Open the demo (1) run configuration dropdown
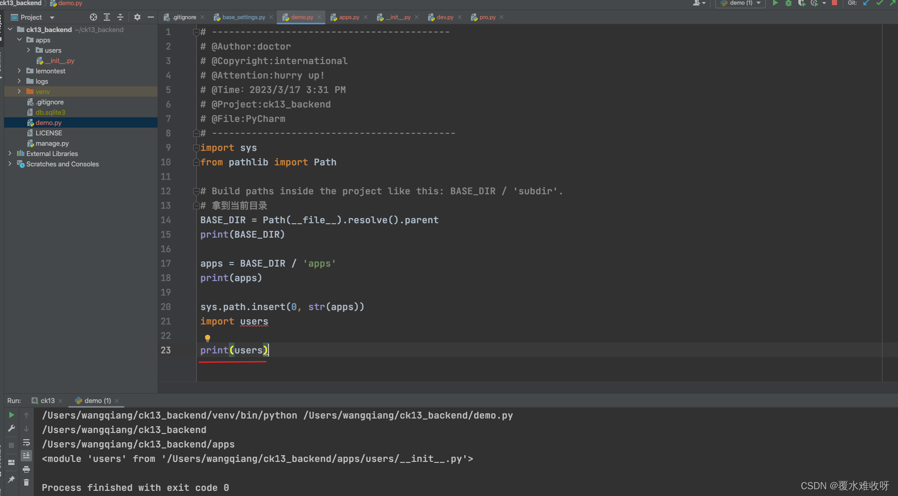Image resolution: width=898 pixels, height=496 pixels. click(741, 3)
